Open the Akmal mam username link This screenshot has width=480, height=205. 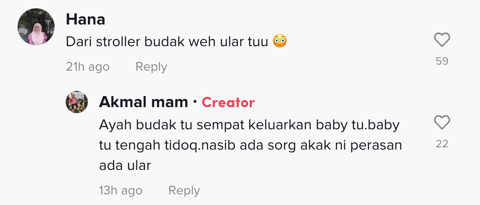[x=143, y=102]
